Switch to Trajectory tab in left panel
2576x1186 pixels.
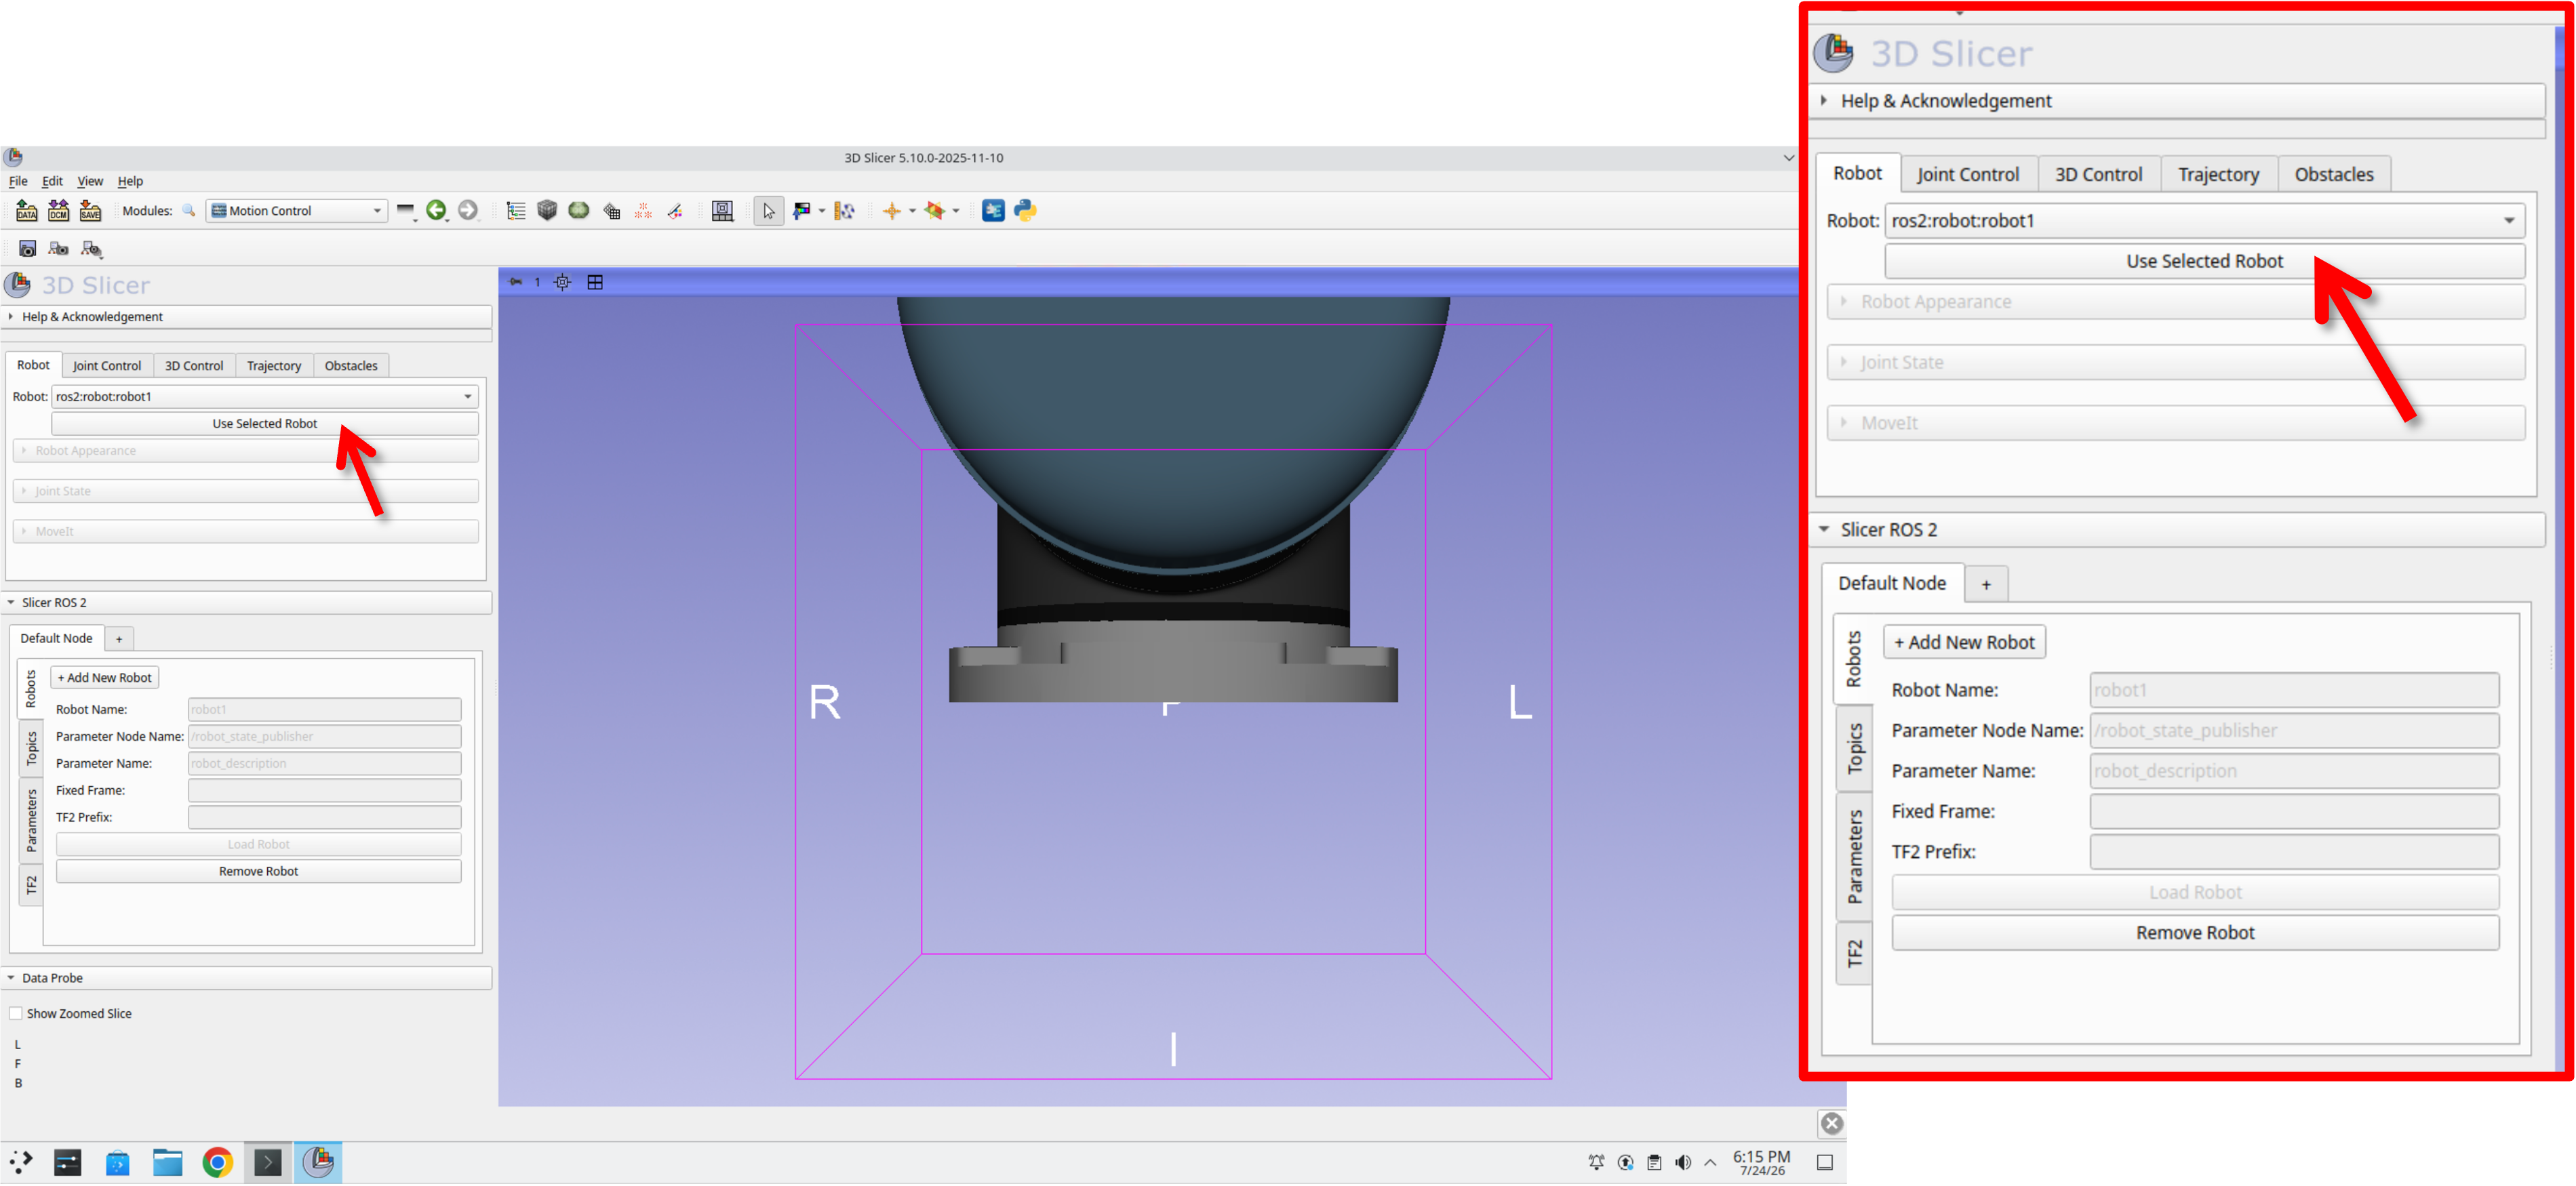click(274, 366)
